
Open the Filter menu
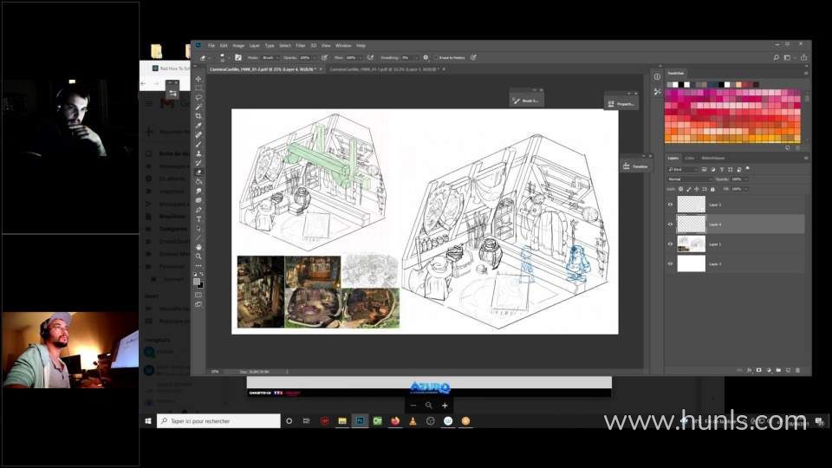click(301, 46)
